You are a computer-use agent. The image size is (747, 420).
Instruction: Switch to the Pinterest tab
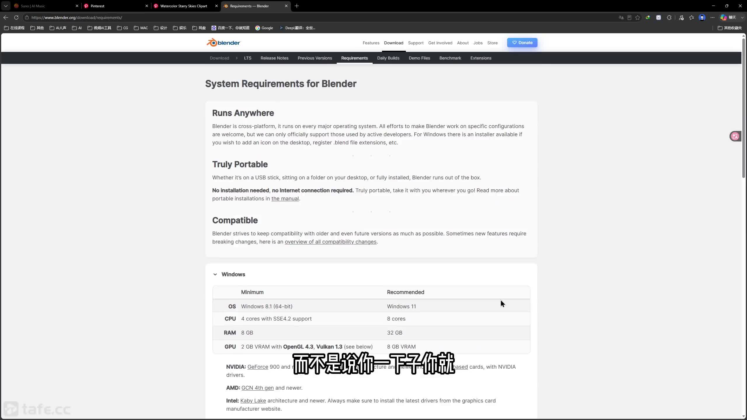point(114,6)
